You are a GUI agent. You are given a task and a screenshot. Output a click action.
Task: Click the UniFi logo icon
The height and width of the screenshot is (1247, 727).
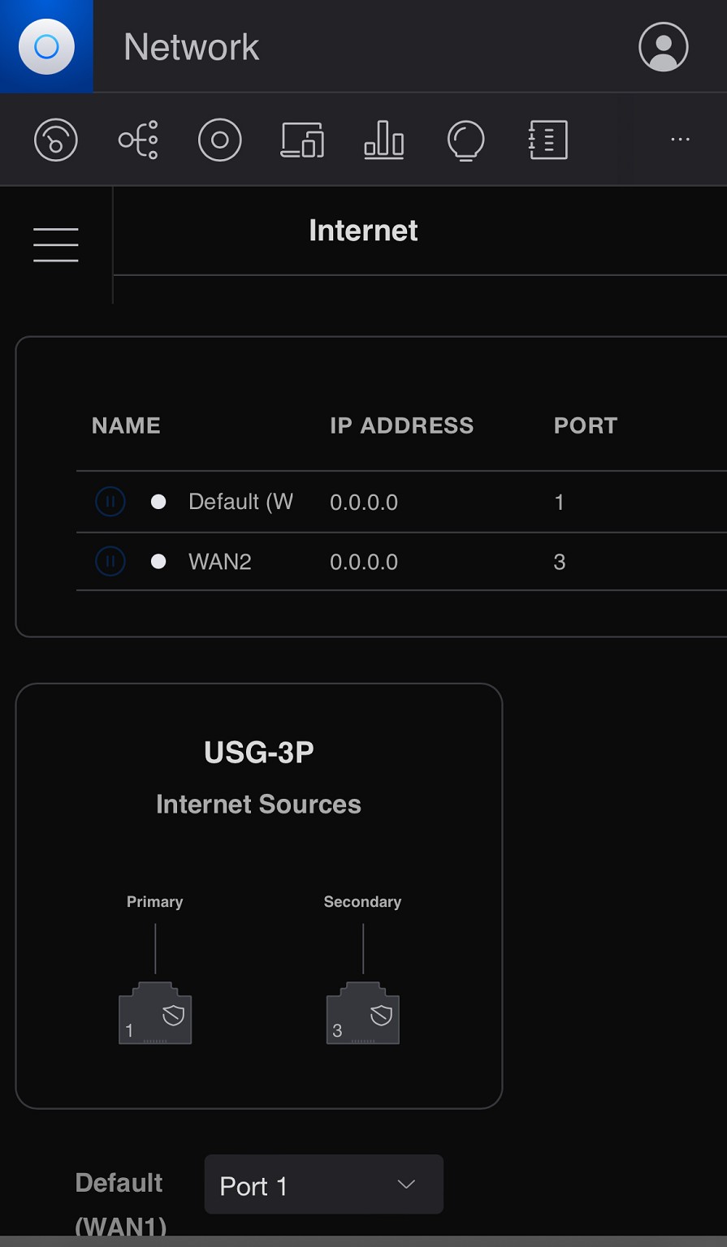46,46
